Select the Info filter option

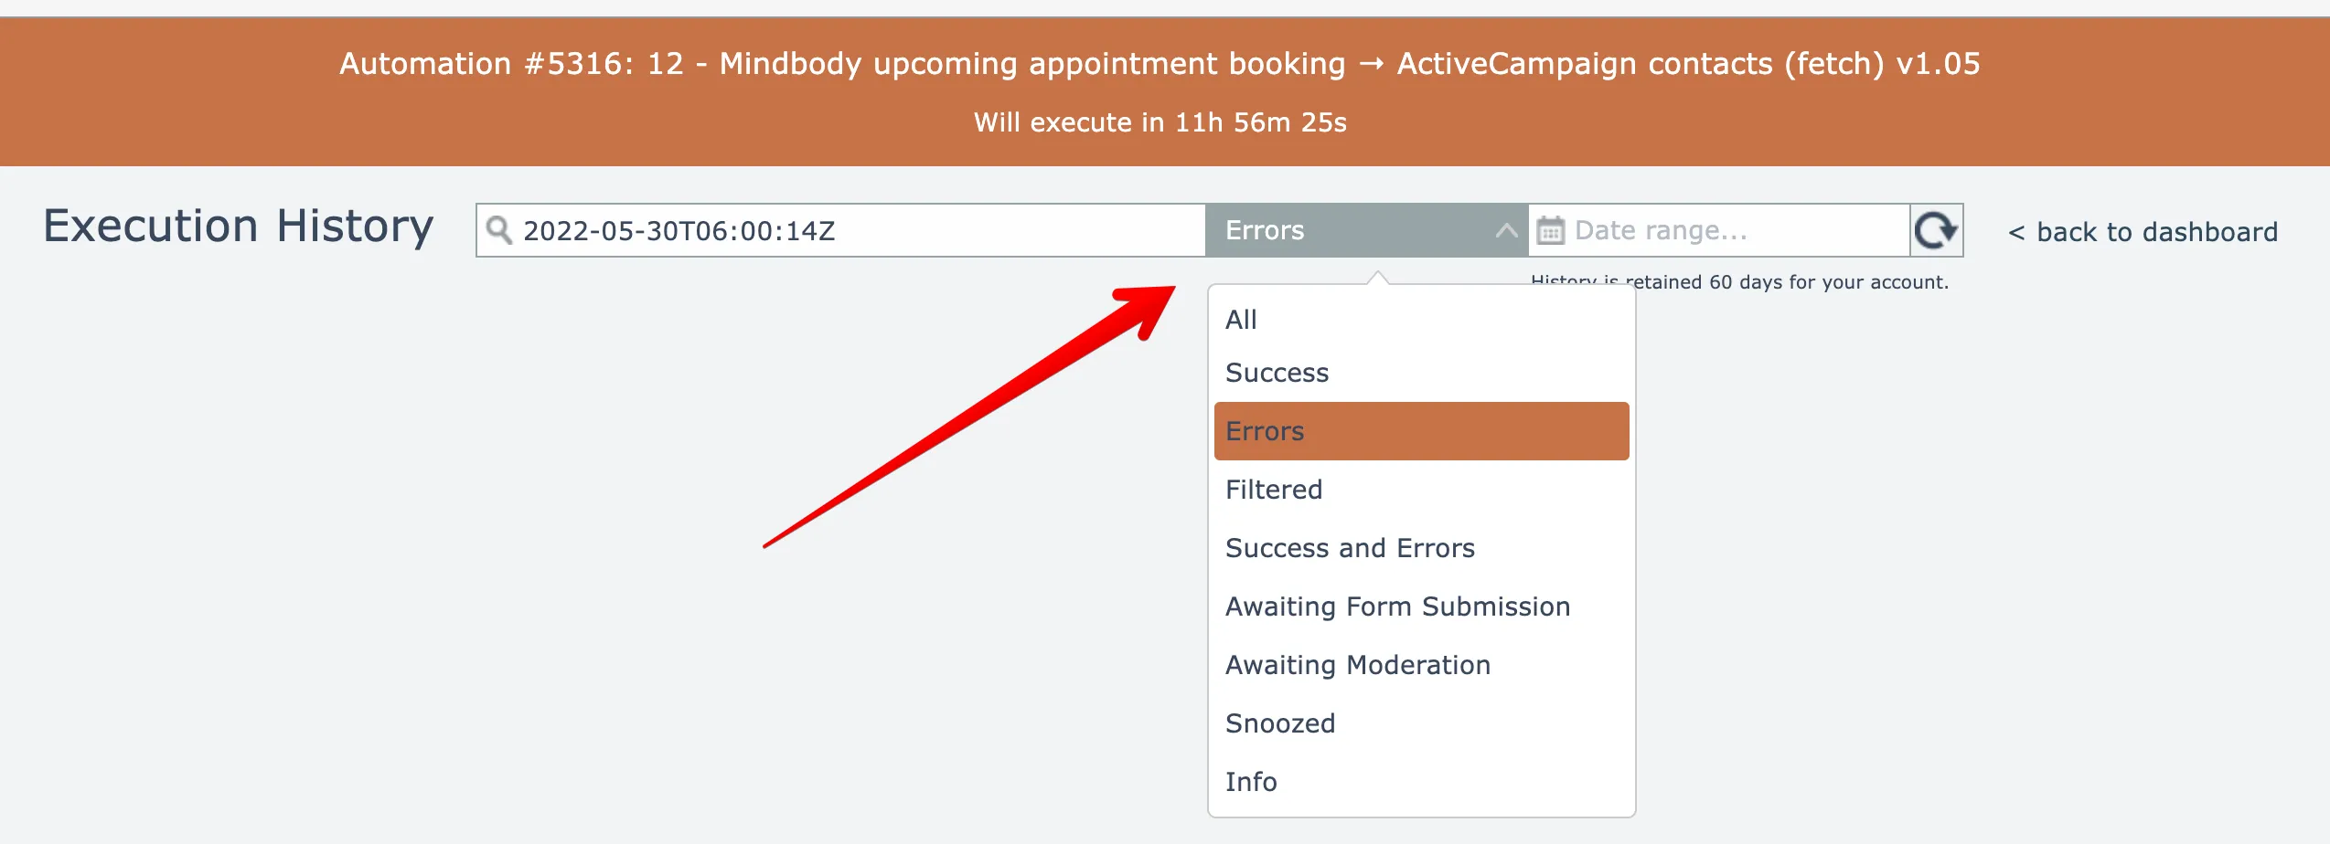click(1251, 782)
